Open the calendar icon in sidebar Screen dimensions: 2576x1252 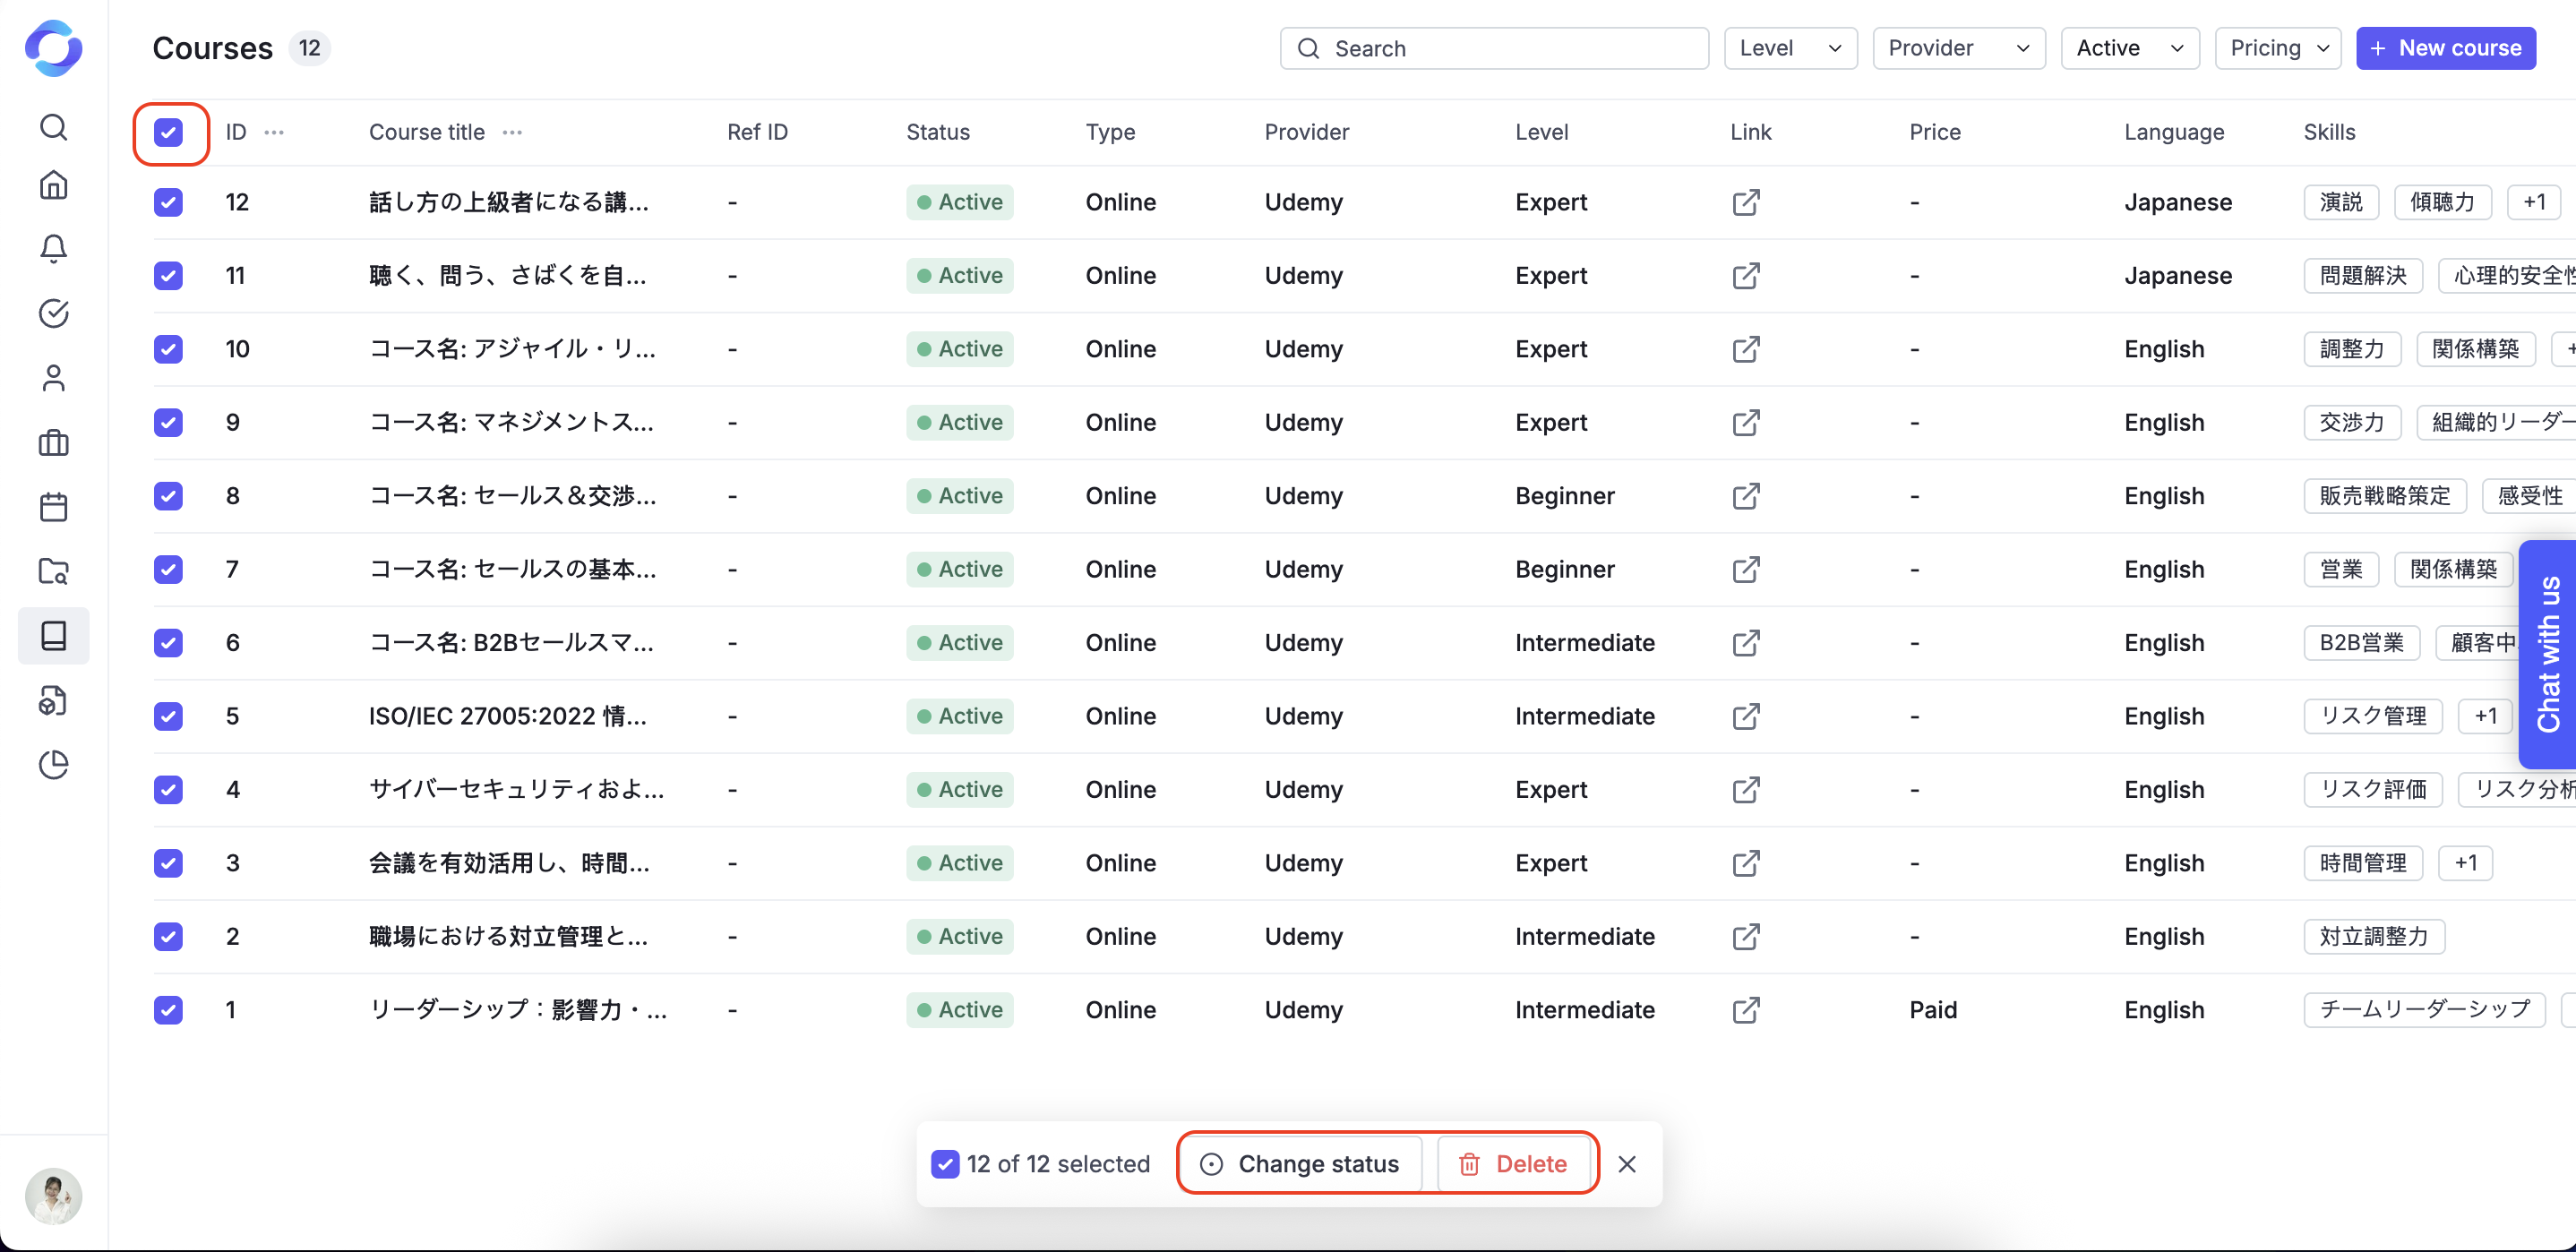pos(54,507)
